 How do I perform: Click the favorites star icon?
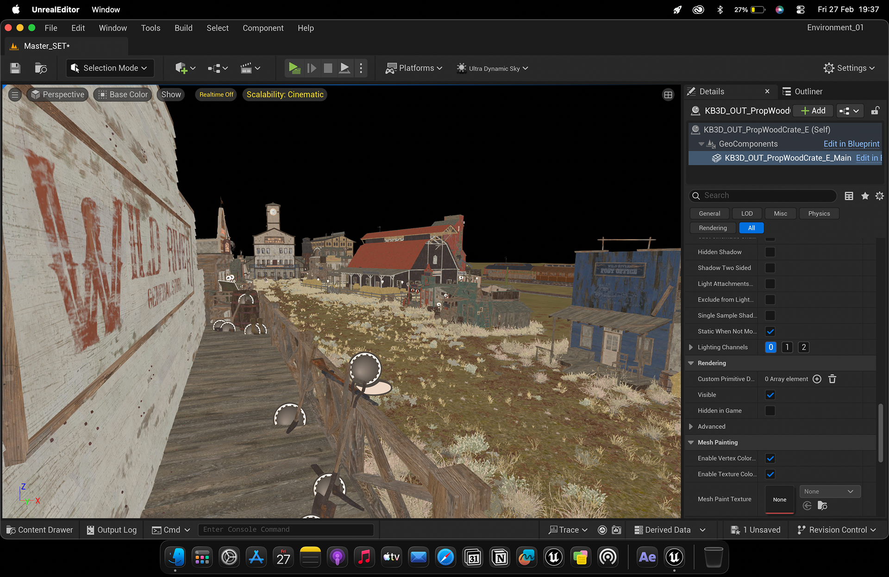click(865, 196)
